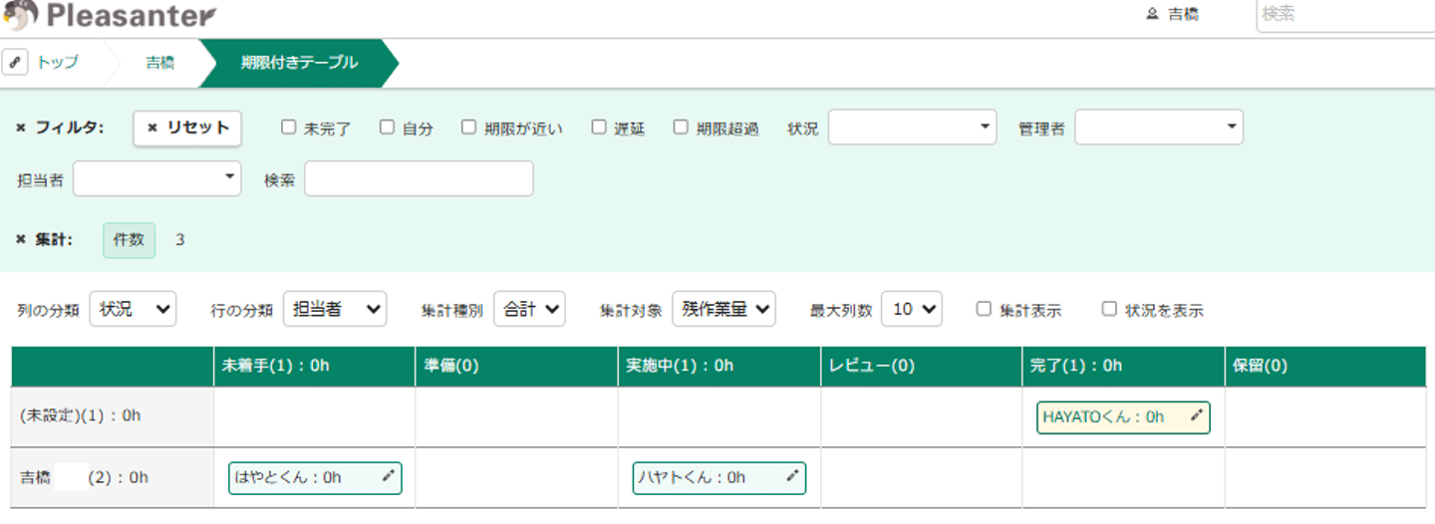Click the filter 検索 text field
The height and width of the screenshot is (524, 1435).
419,179
